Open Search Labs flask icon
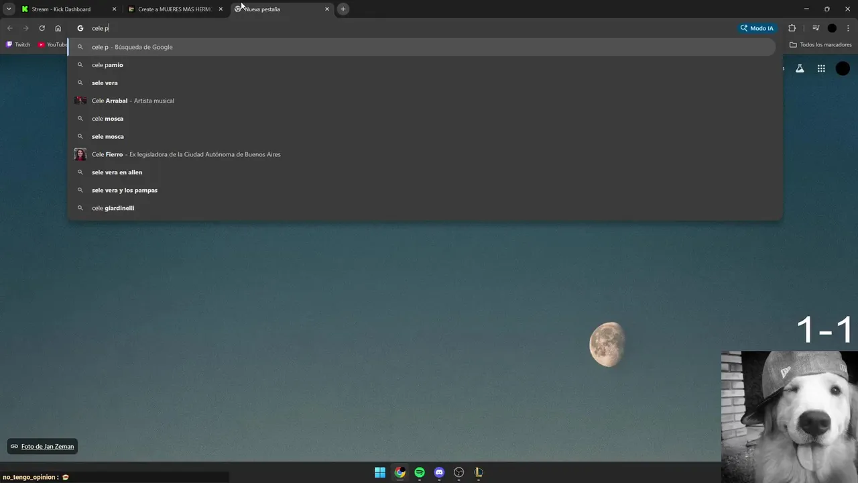 800,68
